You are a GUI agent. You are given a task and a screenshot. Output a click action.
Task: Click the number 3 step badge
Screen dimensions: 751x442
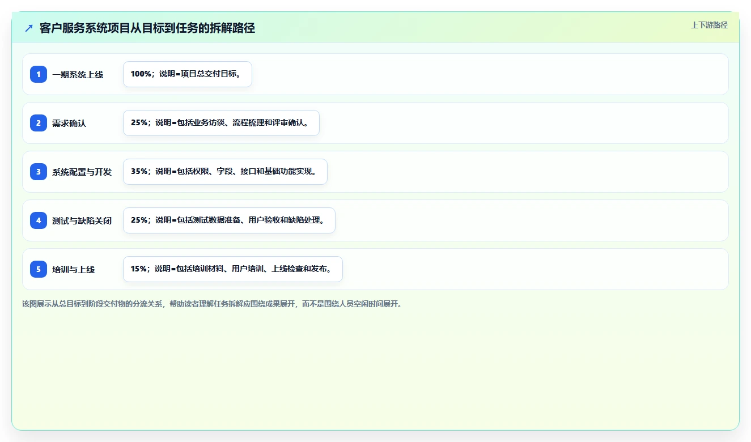[39, 172]
